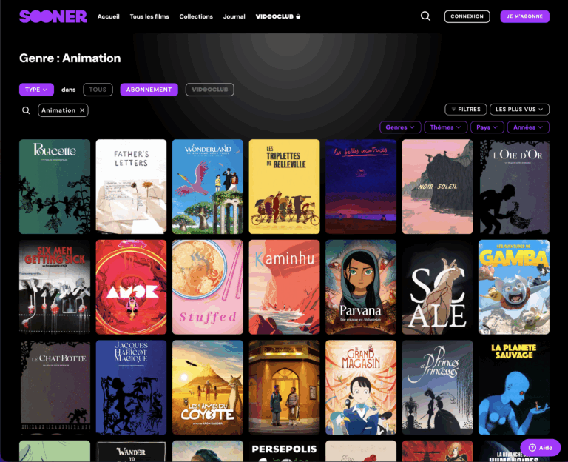Image resolution: width=568 pixels, height=462 pixels.
Task: Open search via header magnifier icon
Action: coord(425,16)
